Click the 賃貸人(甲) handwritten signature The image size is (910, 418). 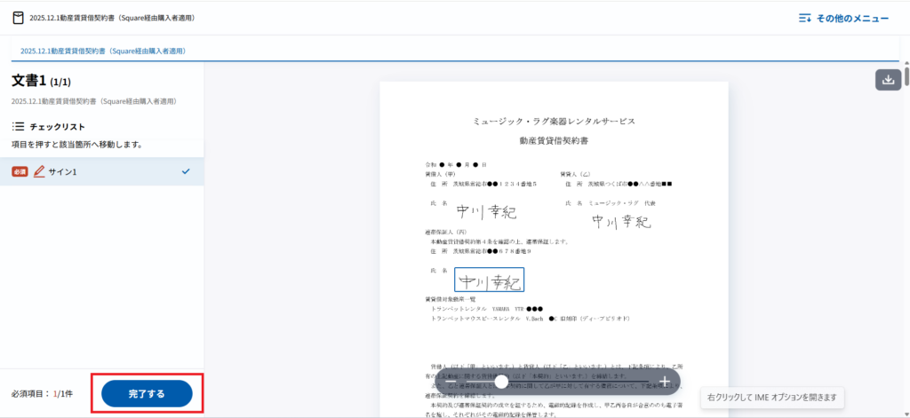(x=486, y=211)
